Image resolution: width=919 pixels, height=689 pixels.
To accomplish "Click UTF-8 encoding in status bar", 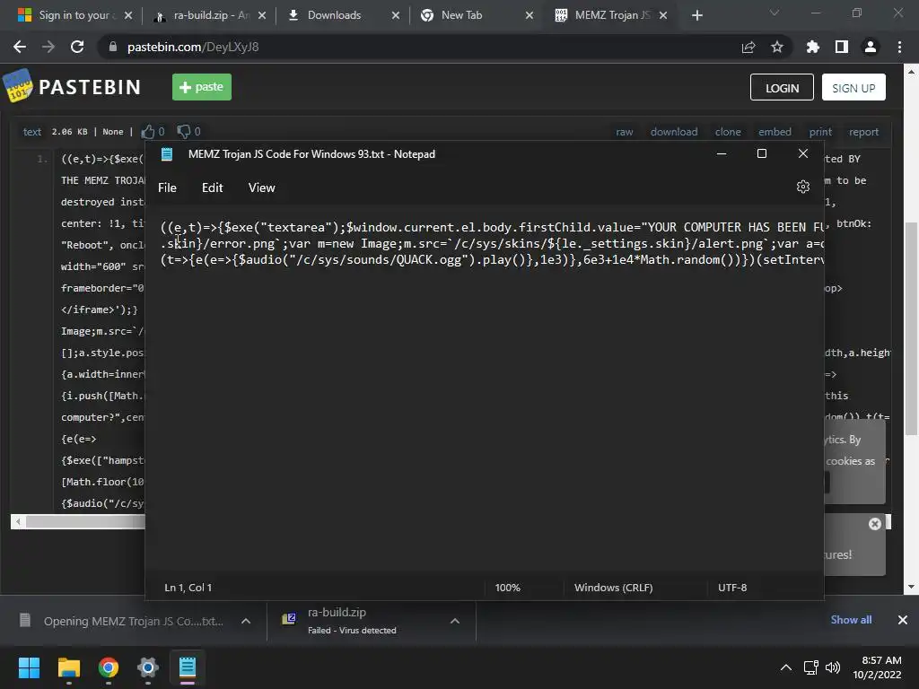I will 732,588.
